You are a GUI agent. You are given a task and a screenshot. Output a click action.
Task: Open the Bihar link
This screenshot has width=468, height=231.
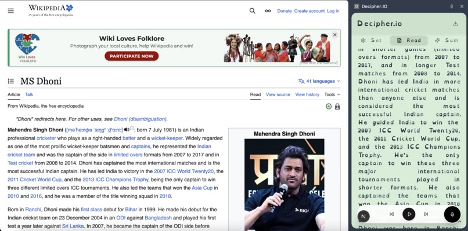click(131, 210)
